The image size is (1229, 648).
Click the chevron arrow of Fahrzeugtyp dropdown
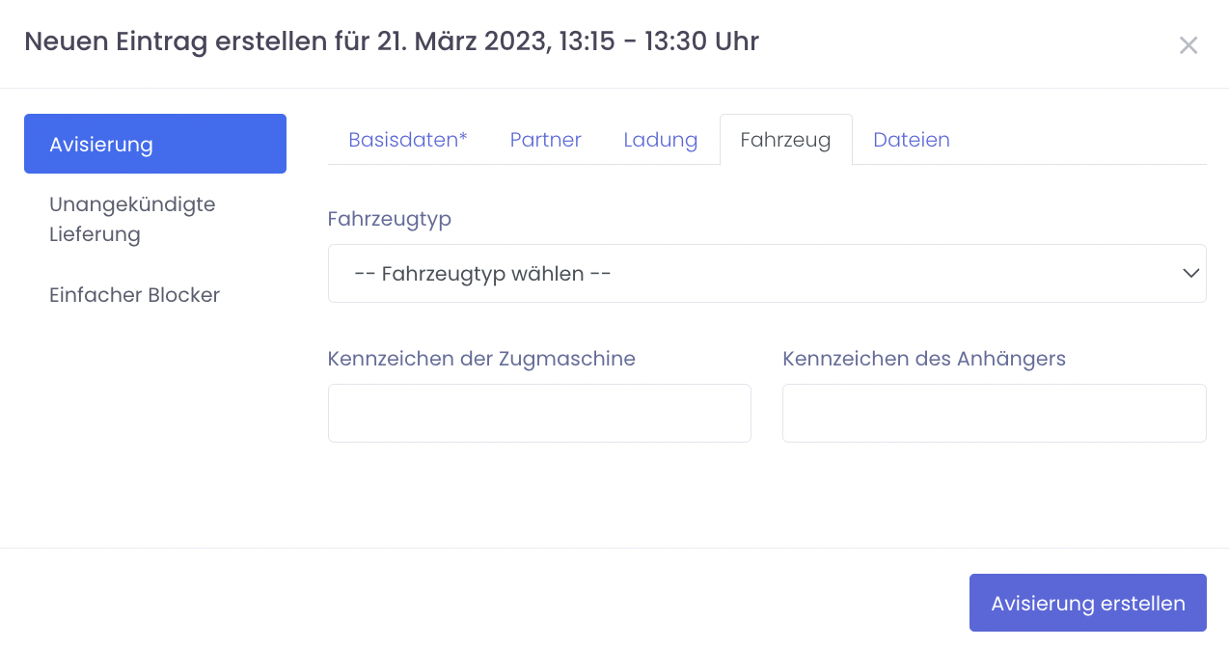coord(1189,274)
